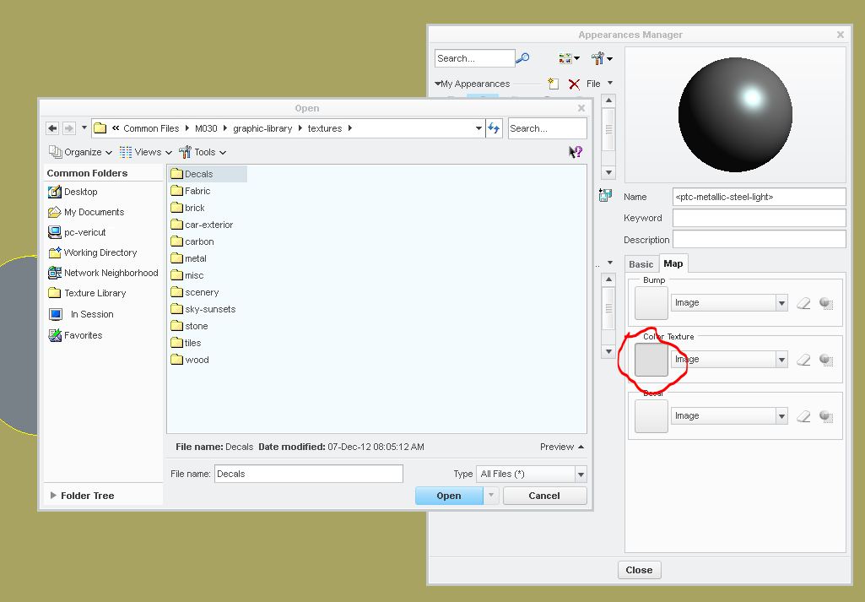Select the misc folder
Screen dimensions: 865x602
coord(187,275)
